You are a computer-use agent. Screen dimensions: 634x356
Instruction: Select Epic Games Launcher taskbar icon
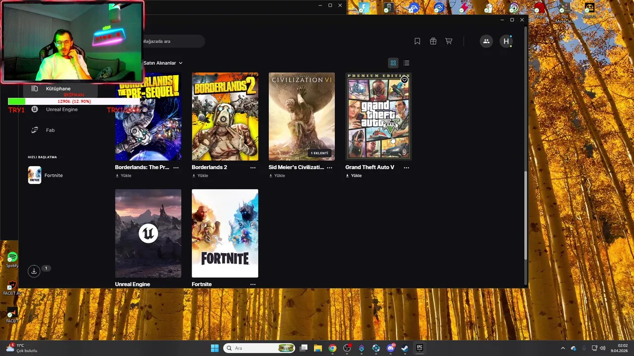(x=420, y=348)
